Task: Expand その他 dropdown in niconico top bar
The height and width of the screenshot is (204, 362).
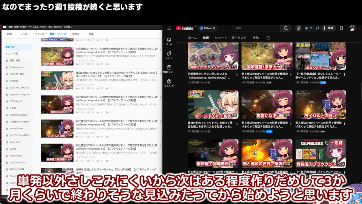Action: (x=68, y=27)
